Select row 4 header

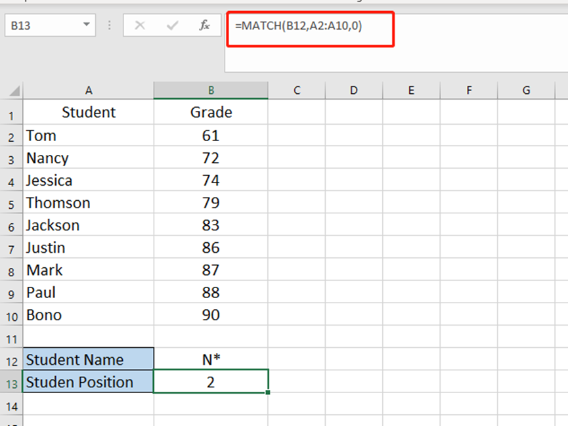[11, 181]
